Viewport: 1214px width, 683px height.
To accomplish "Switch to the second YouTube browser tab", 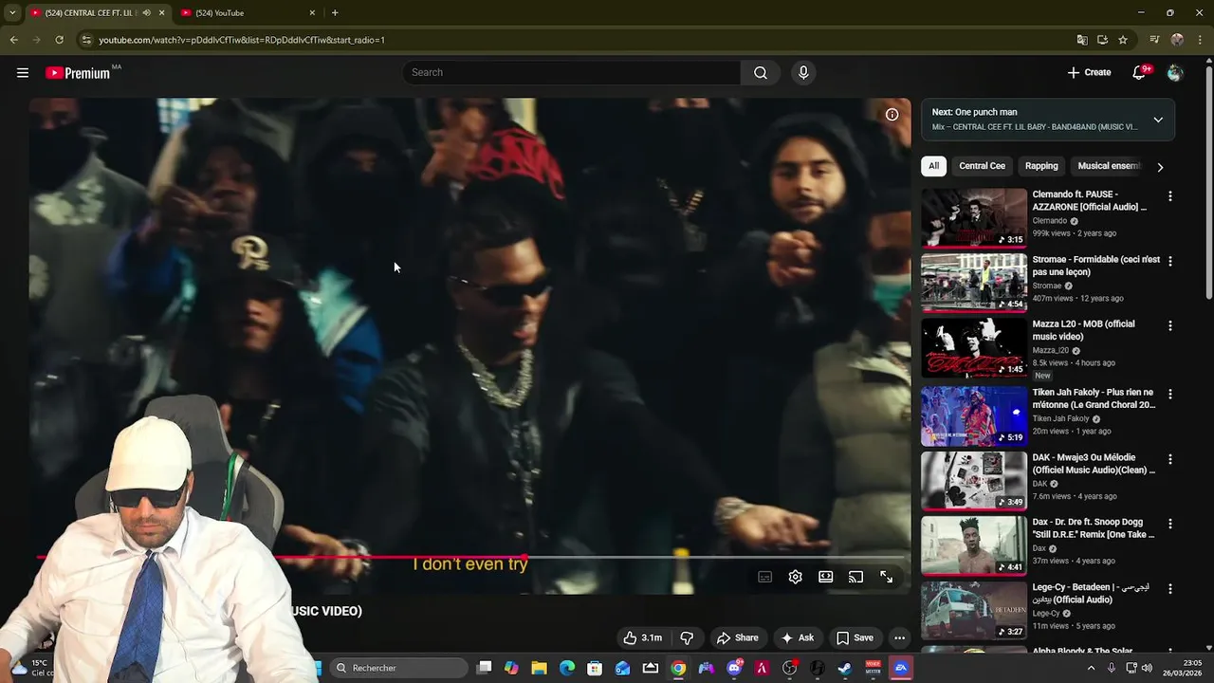I will pos(247,12).
